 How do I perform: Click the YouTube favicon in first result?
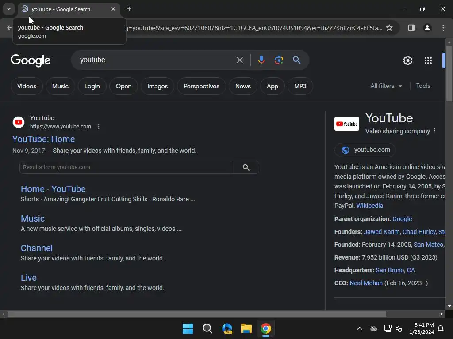click(x=19, y=122)
